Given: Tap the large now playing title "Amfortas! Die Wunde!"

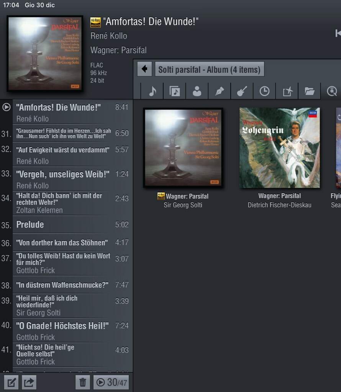Looking at the screenshot, I should tap(151, 21).
